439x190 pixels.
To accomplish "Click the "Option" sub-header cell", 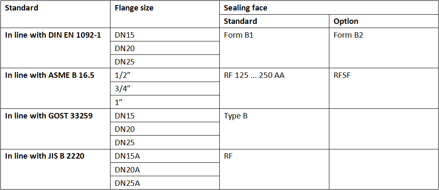I will 346,21.
